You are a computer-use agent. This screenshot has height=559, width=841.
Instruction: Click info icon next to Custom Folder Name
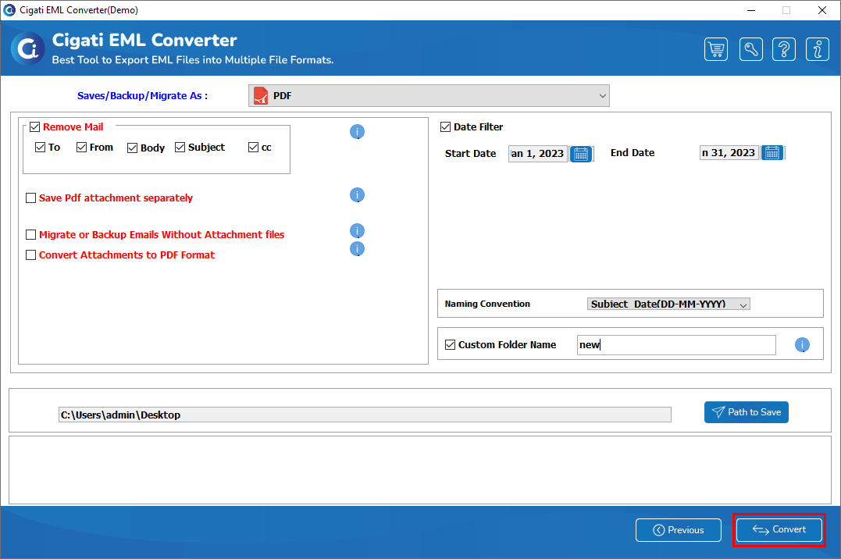803,345
